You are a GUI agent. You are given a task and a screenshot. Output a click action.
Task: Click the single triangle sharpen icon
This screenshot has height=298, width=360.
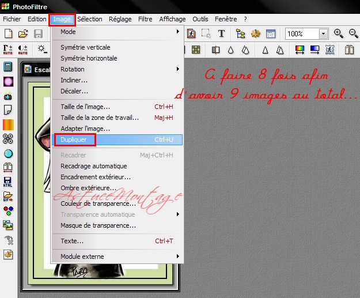pos(265,50)
